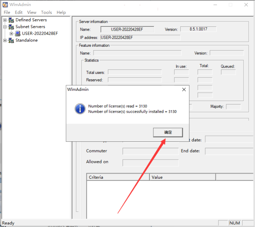This screenshot has height=227, width=255.
Task: Click 'Number of license(s) read = 3130' text
Action: (118, 106)
